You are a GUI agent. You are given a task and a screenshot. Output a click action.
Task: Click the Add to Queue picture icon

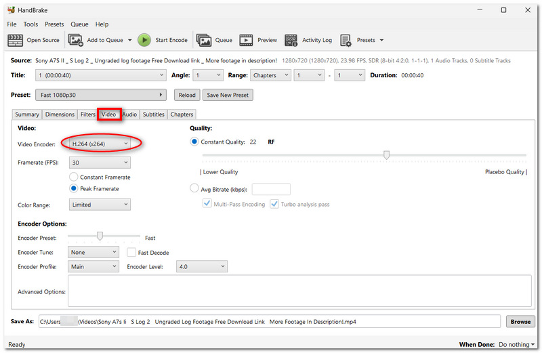tap(75, 40)
